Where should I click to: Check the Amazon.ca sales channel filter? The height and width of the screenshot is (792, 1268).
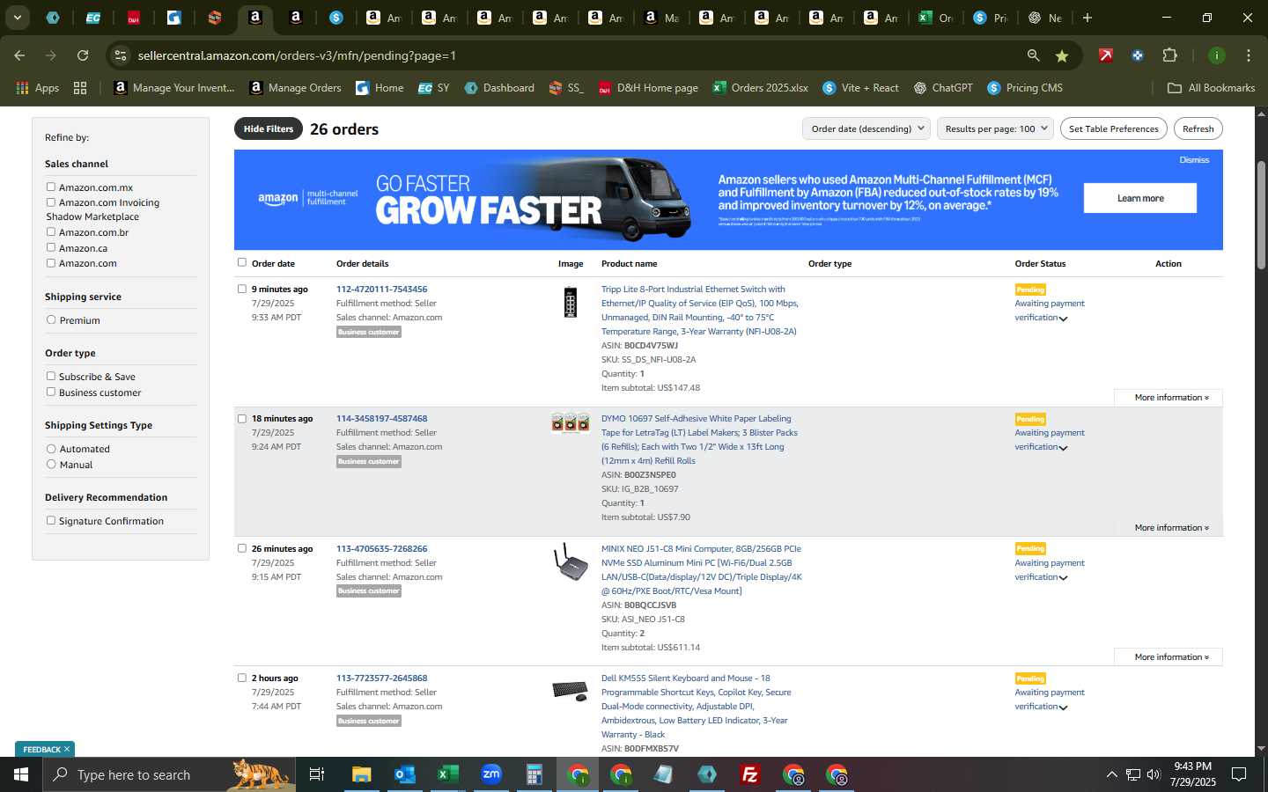coord(51,247)
